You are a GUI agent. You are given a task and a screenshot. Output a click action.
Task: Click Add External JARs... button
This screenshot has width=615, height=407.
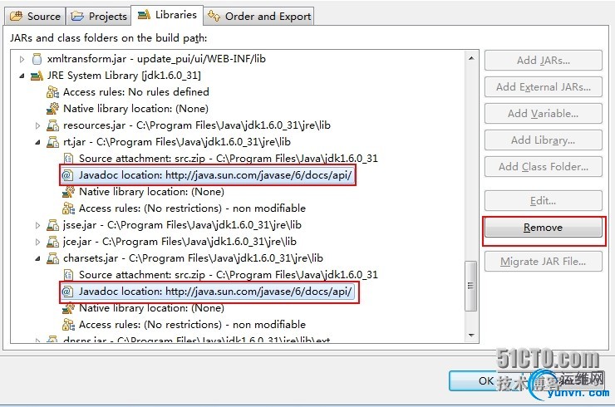pyautogui.click(x=544, y=86)
